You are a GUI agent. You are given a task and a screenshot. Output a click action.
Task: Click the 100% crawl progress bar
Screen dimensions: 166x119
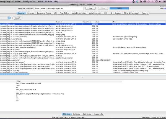[x=119, y=8]
